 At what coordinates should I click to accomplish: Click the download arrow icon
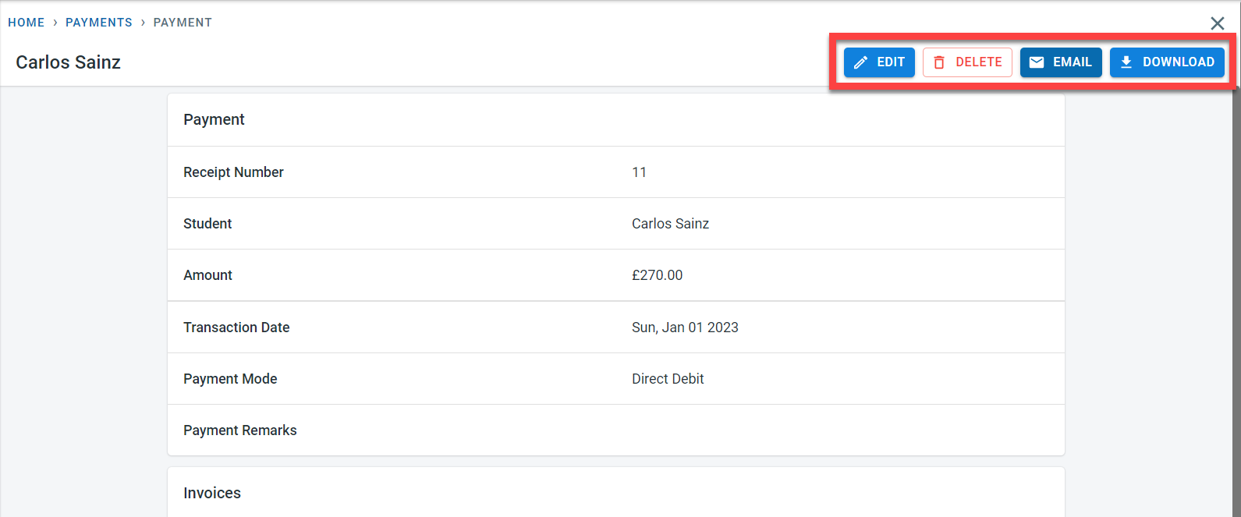[1126, 62]
